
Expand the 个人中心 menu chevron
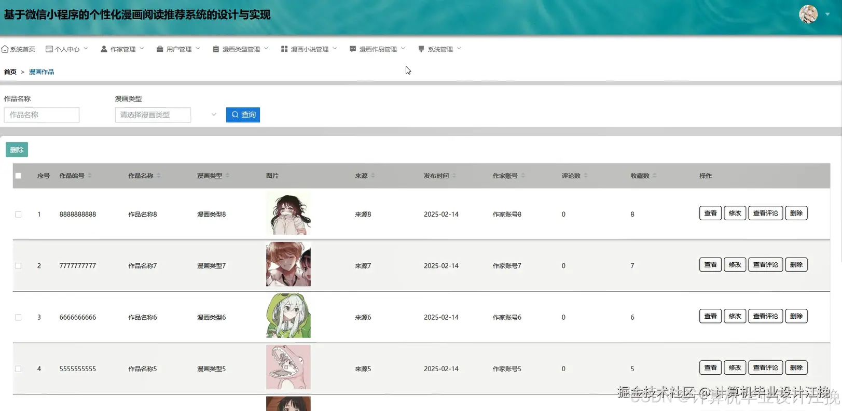click(86, 49)
